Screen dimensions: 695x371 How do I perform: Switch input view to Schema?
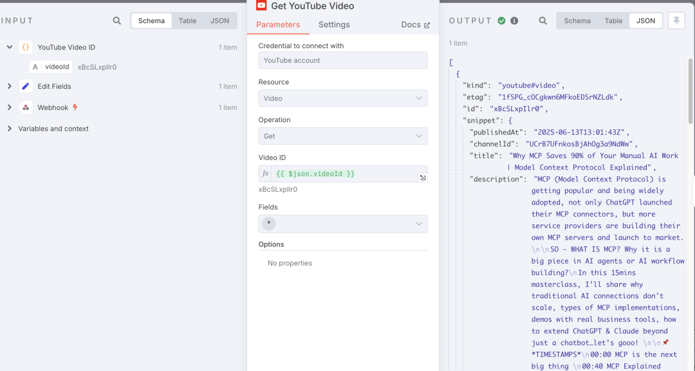tap(152, 21)
